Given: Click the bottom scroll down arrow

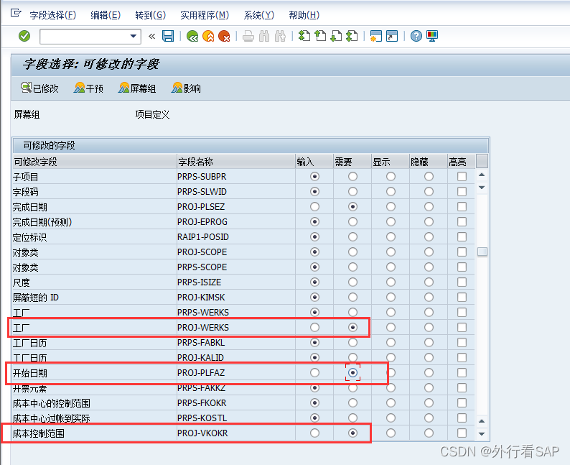Looking at the screenshot, I should 482,433.
